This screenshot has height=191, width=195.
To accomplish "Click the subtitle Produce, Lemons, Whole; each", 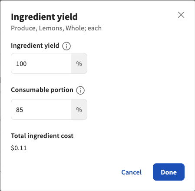I will pos(56,28).
